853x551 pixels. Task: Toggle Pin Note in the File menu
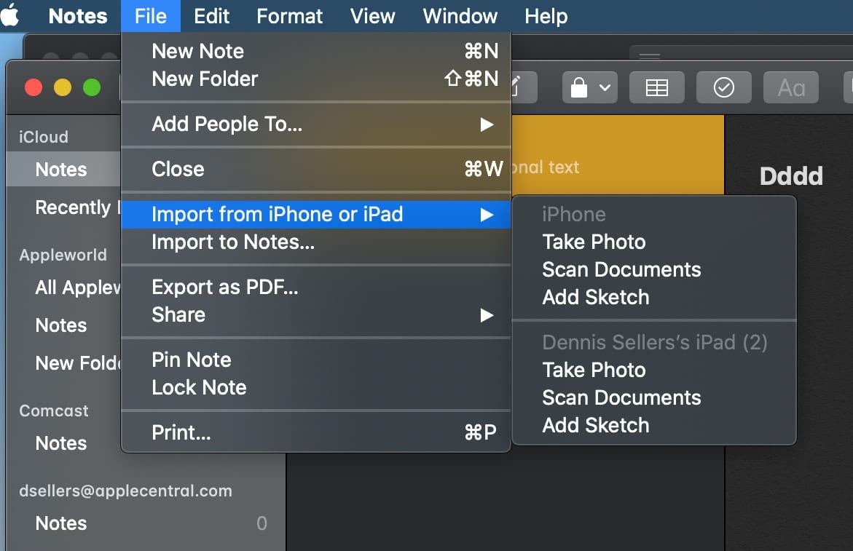(191, 360)
